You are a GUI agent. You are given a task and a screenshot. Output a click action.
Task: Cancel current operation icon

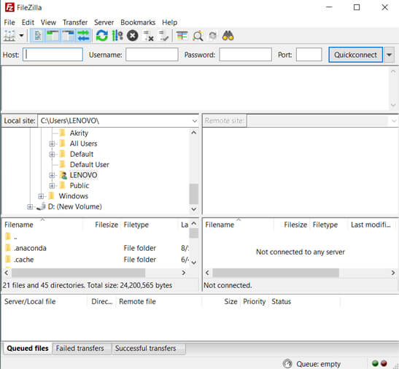132,36
